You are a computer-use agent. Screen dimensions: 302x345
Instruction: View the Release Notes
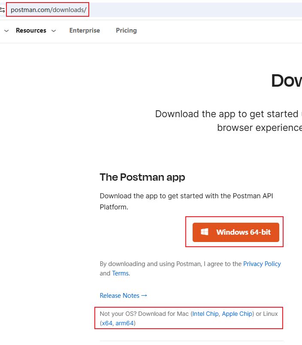[119, 295]
